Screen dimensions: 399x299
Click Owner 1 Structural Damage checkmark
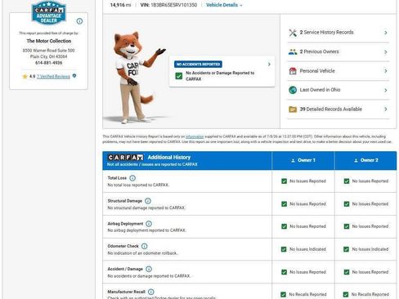pos(284,204)
